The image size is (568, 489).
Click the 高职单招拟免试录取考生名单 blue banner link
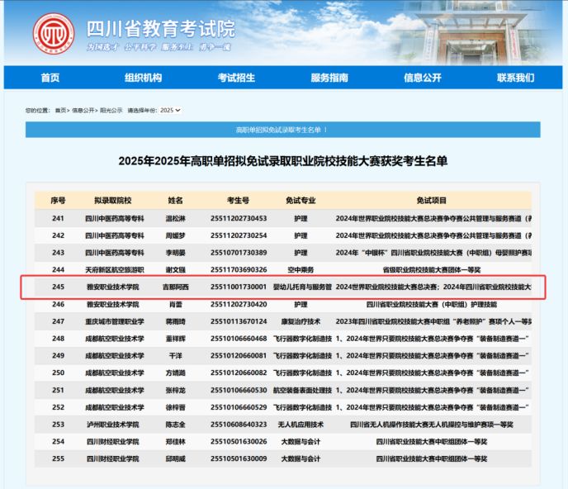(278, 130)
